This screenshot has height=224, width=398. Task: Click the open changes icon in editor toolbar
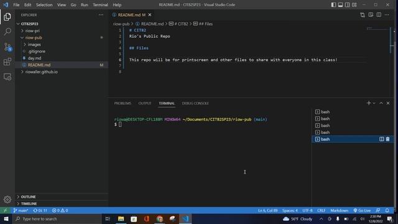click(363, 15)
